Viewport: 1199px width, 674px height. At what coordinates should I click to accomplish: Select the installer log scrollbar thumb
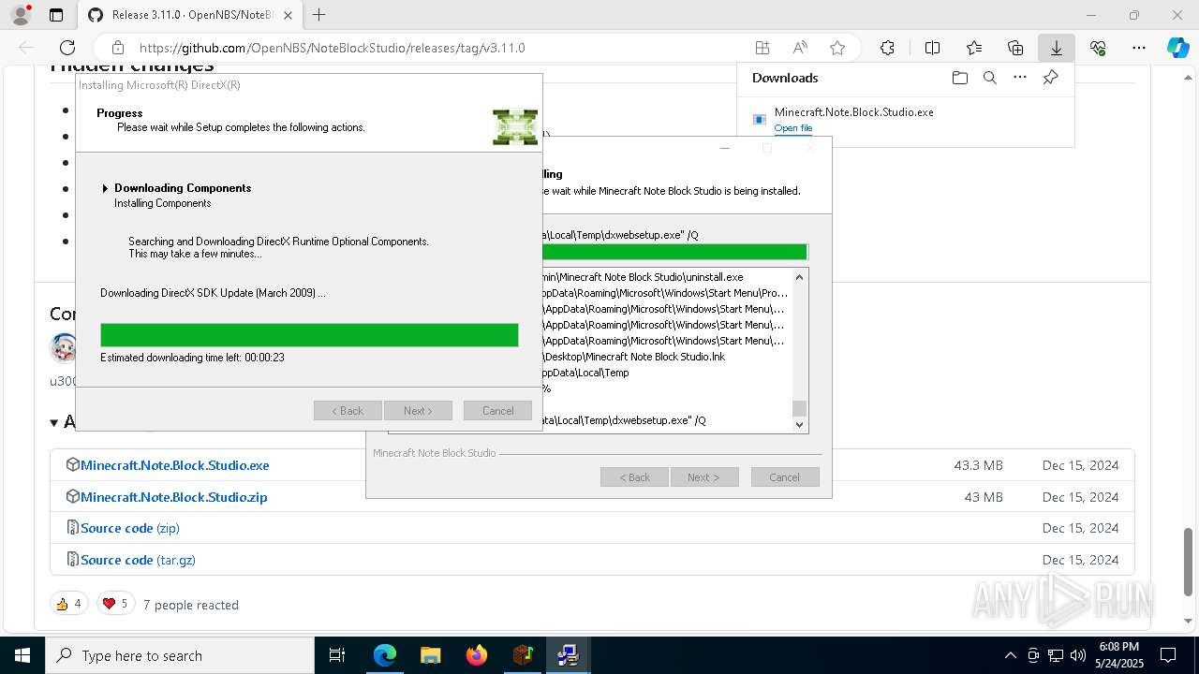pos(799,408)
